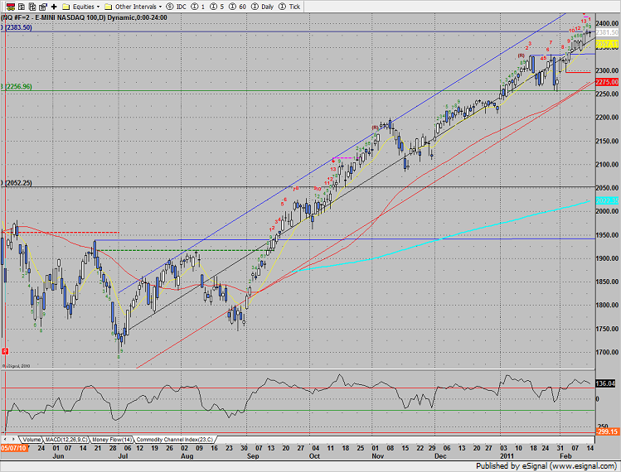
Task: Click the orange 05/07/10 date marker
Action: click(13, 448)
